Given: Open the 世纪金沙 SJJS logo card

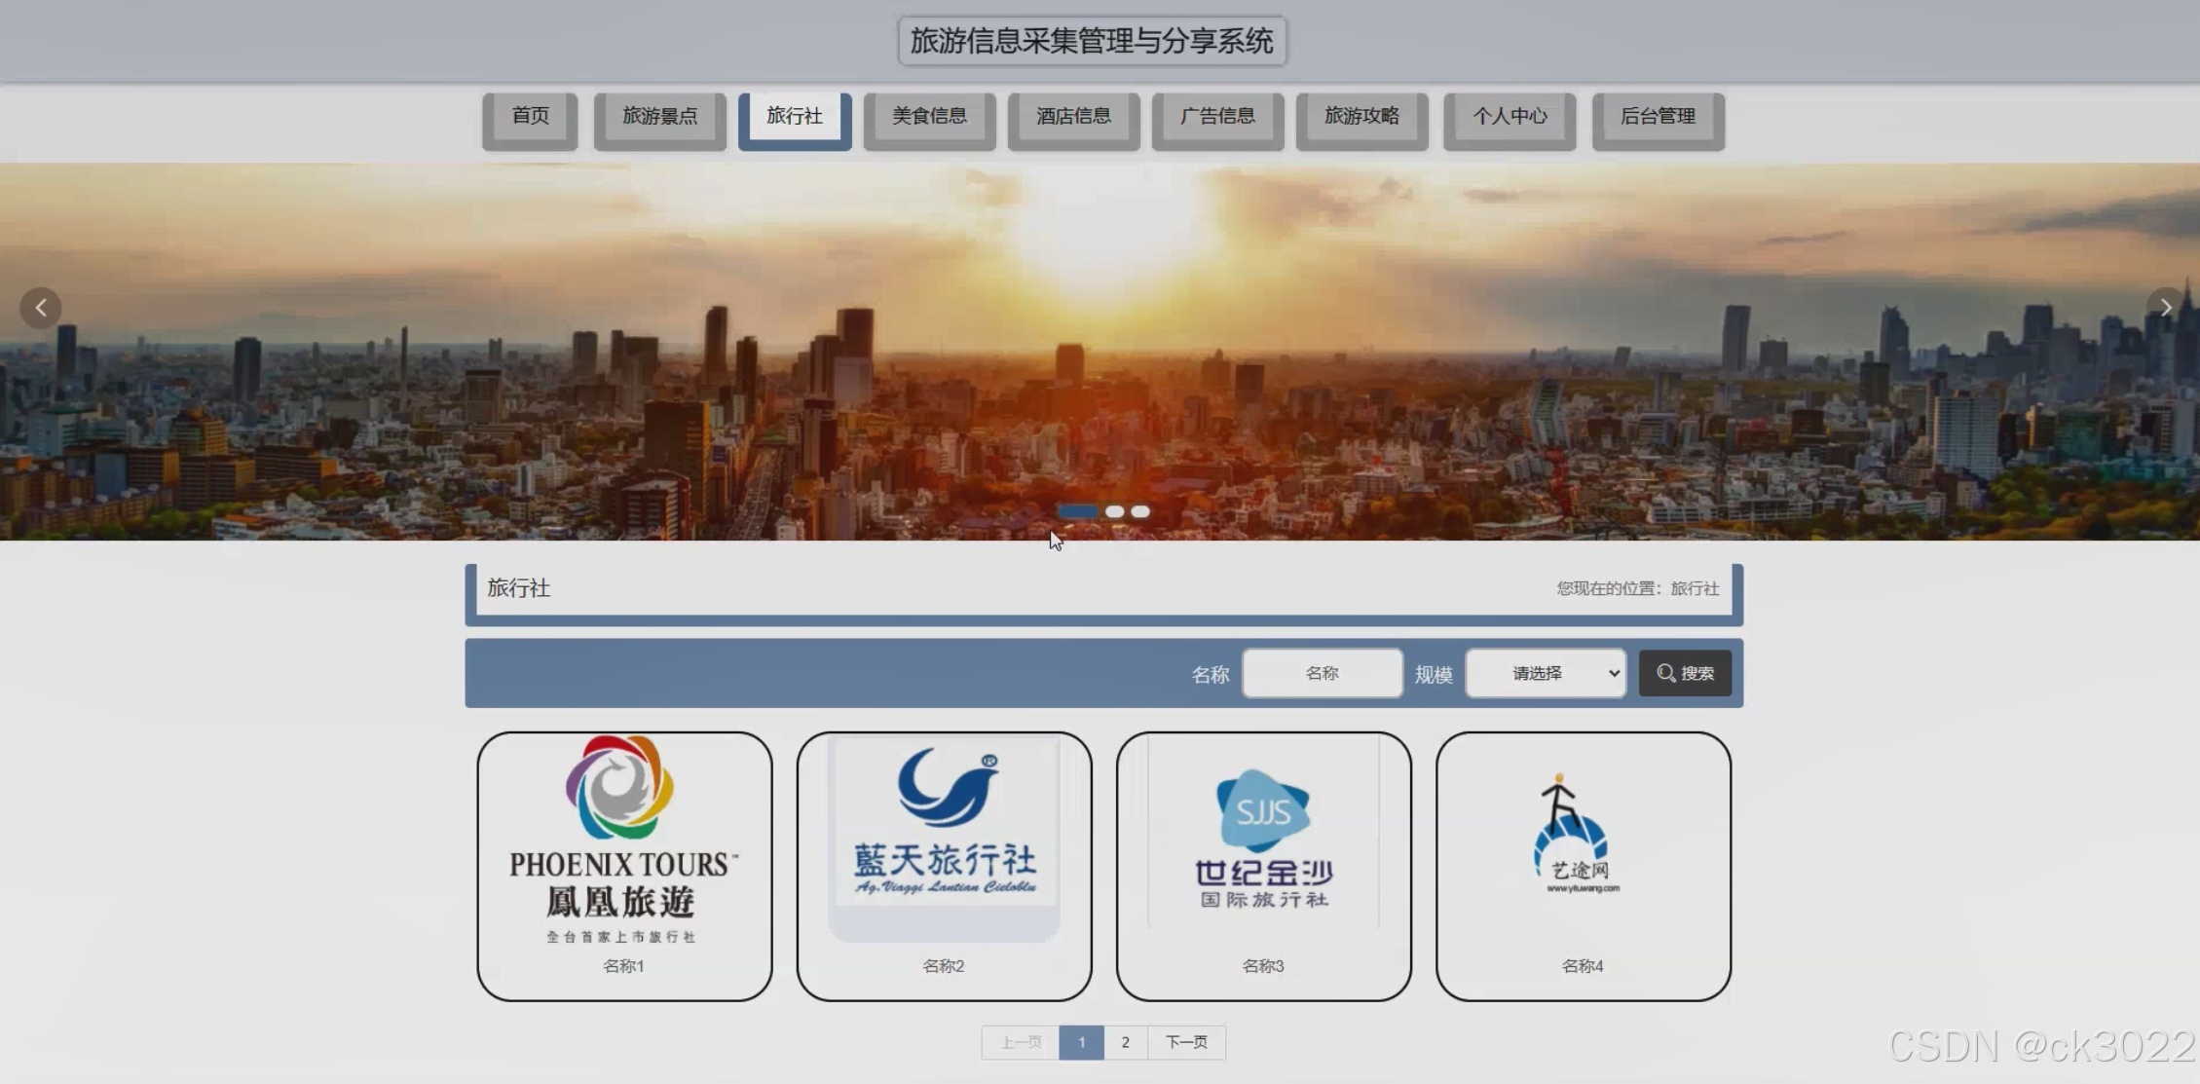Looking at the screenshot, I should click(x=1263, y=839).
